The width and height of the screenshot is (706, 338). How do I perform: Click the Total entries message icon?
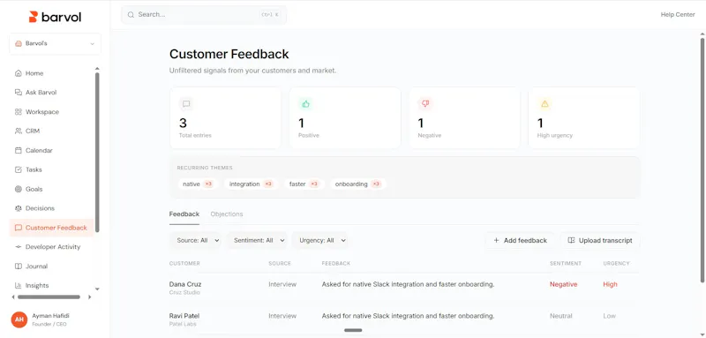pyautogui.click(x=186, y=104)
